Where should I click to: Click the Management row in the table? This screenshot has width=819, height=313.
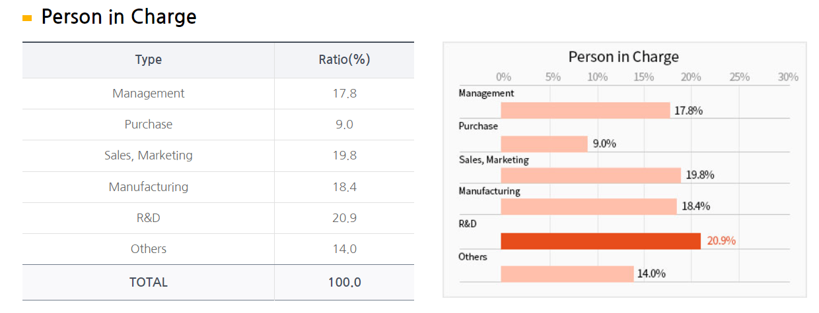tap(148, 94)
